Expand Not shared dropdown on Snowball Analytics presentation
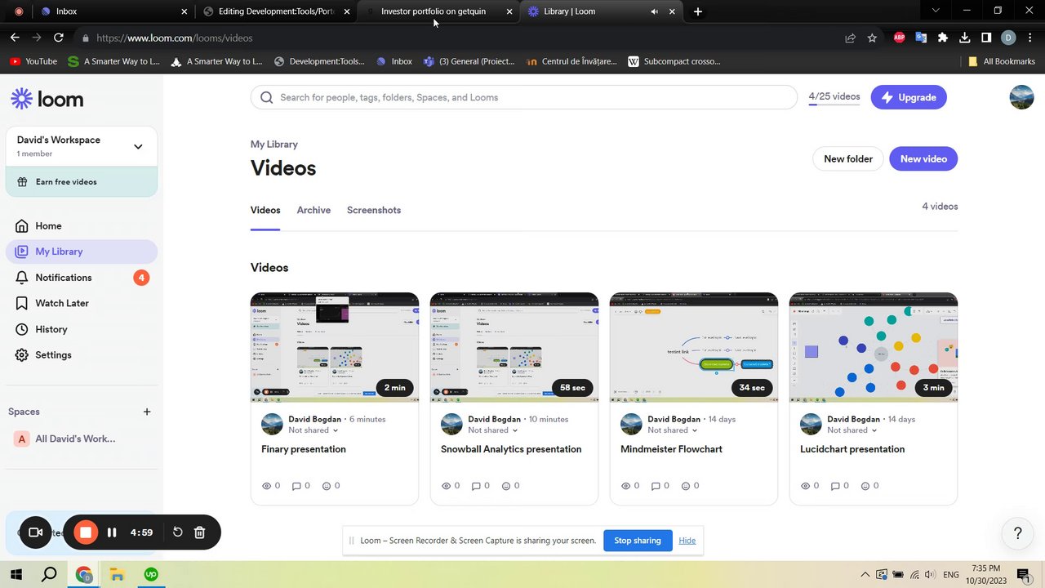This screenshot has height=588, width=1045. click(x=493, y=430)
